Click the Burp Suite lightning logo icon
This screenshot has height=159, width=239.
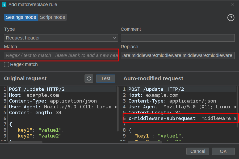click(x=4, y=5)
